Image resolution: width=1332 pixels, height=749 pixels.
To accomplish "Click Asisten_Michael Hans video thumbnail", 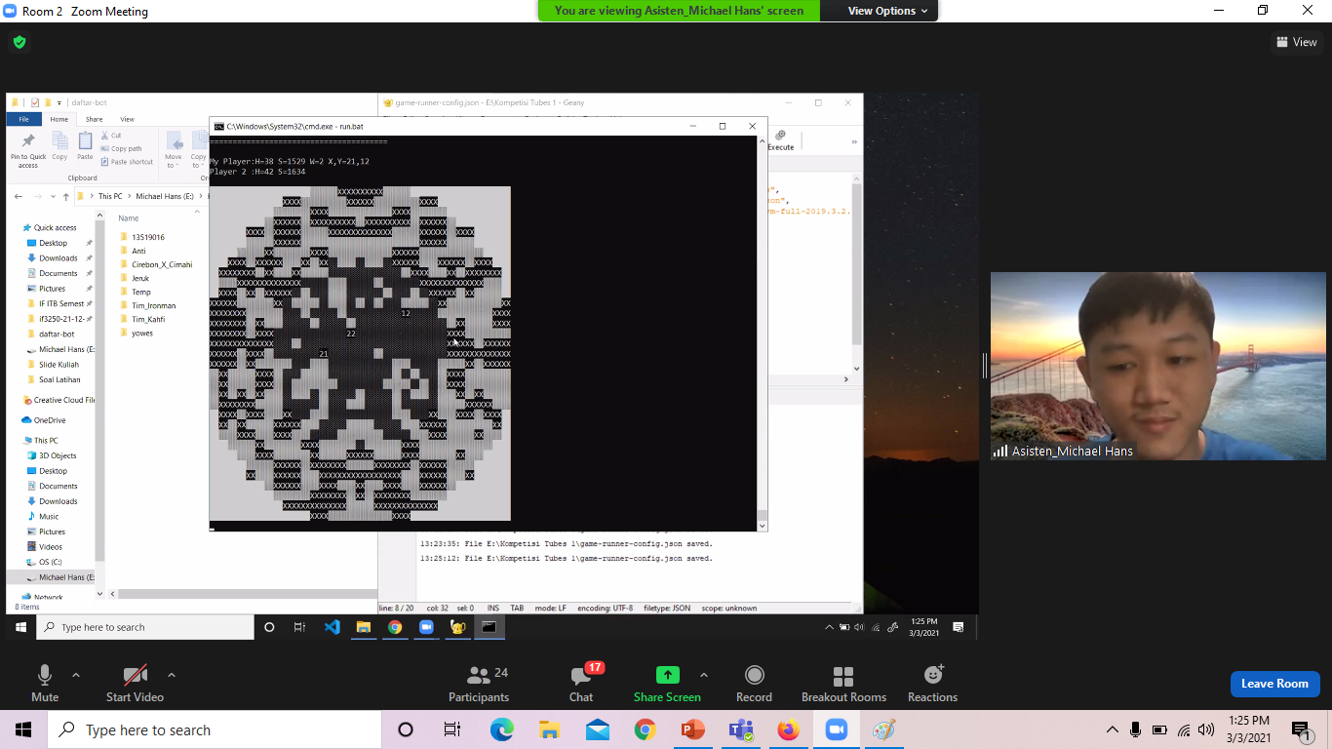I will [x=1158, y=366].
